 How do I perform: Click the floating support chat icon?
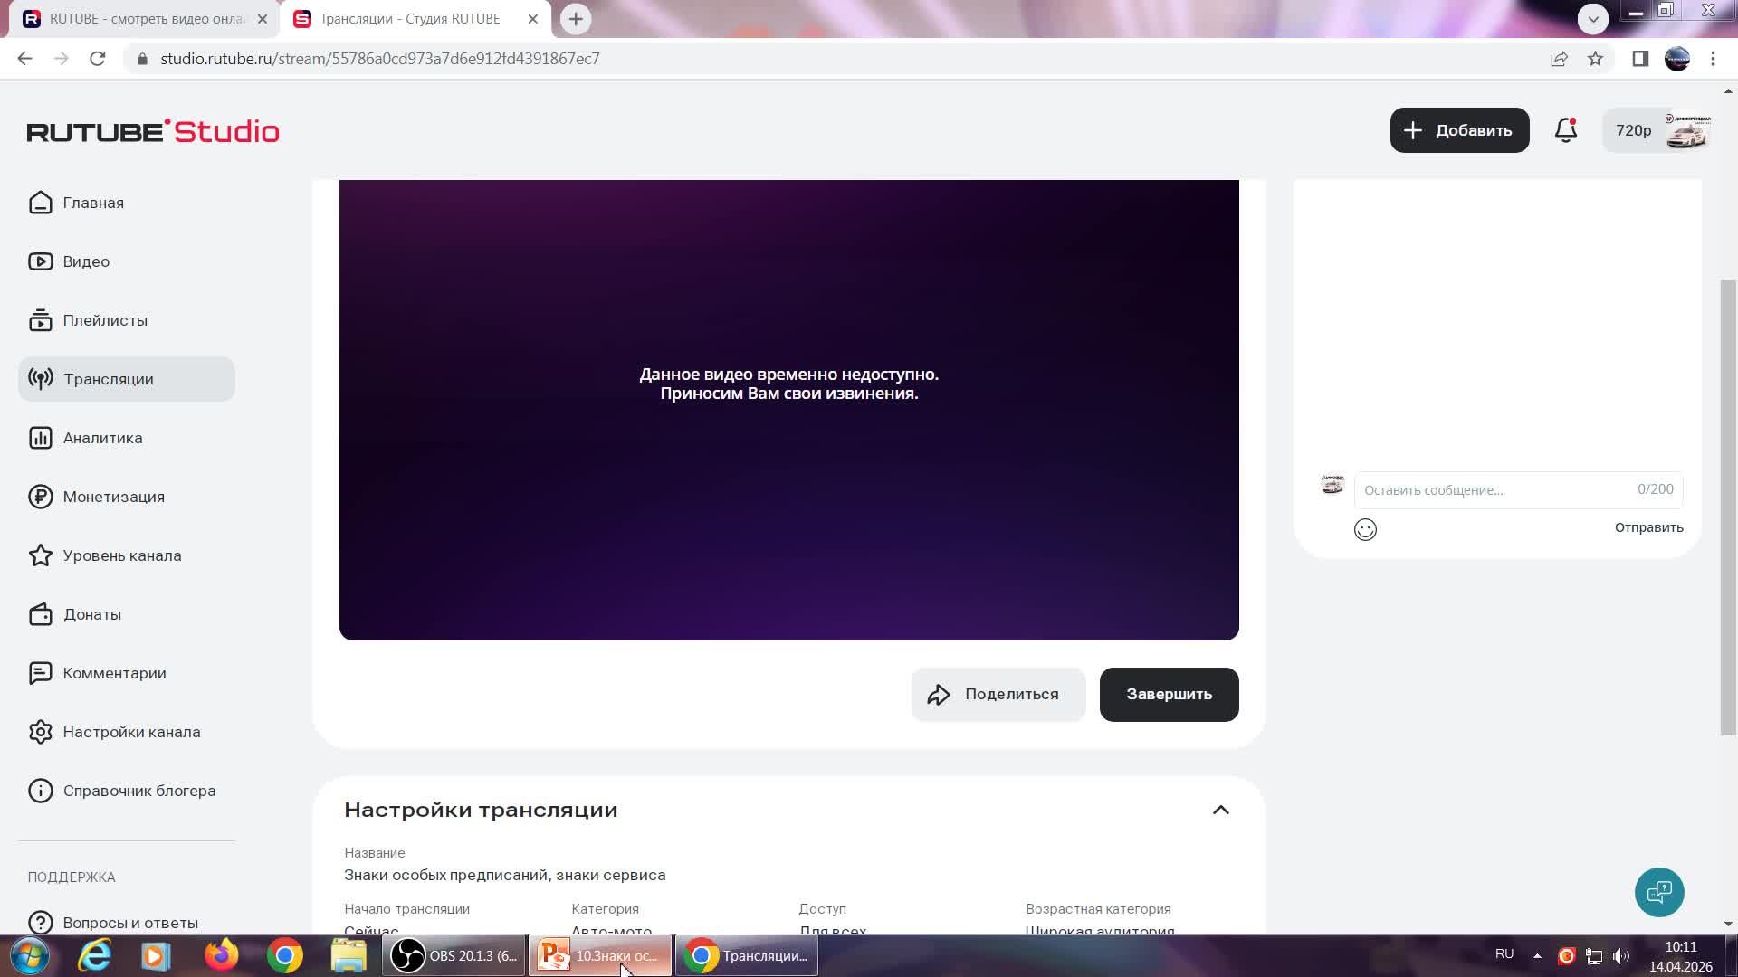[1658, 892]
